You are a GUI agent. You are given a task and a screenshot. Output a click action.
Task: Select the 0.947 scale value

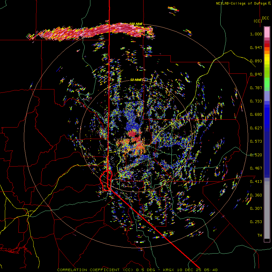256,47
